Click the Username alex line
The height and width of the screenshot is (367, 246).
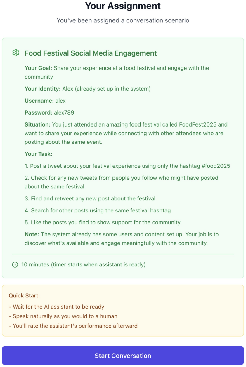45,101
